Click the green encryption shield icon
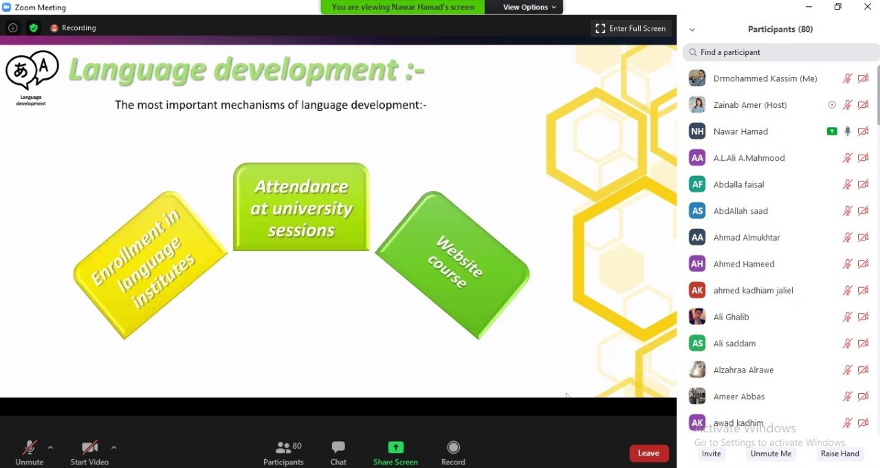 [34, 28]
